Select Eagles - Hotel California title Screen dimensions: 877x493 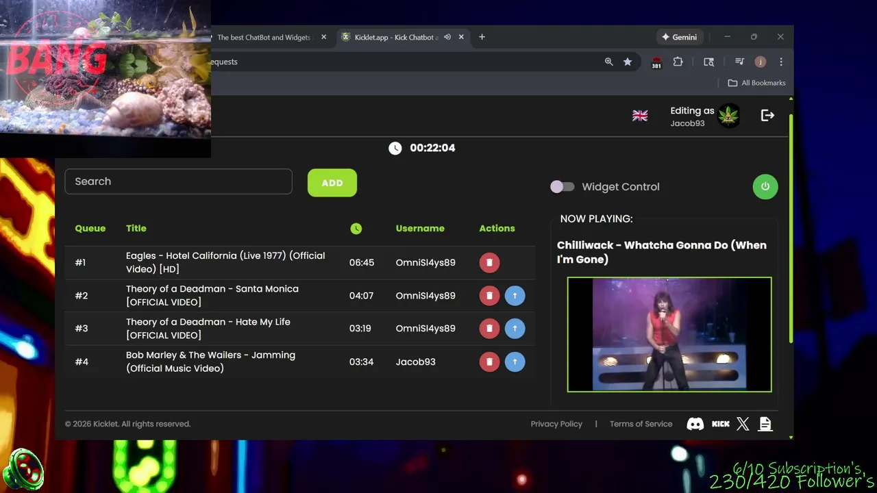tap(225, 262)
